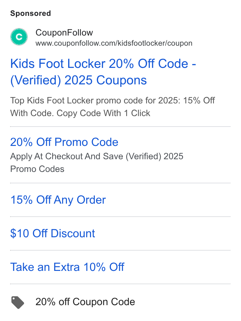Click the 20% off Coupon Code text

85,302
